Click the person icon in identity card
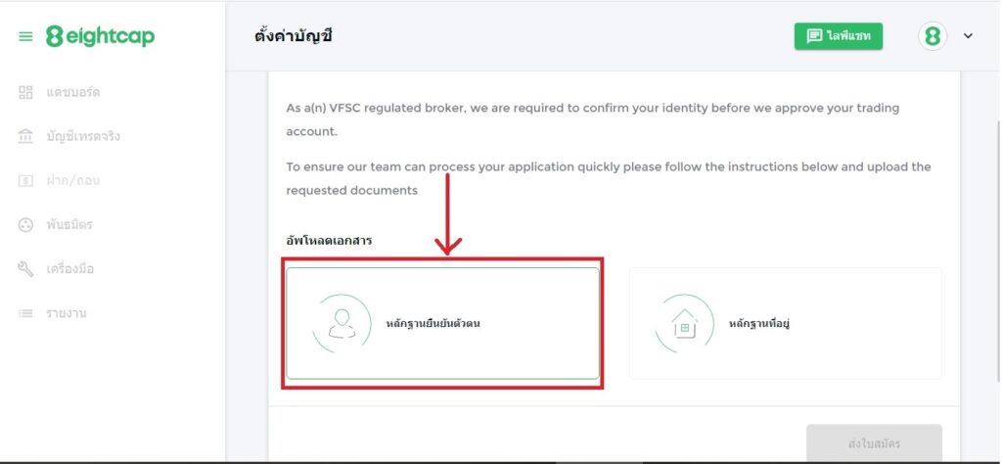This screenshot has width=1002, height=464. pos(342,323)
